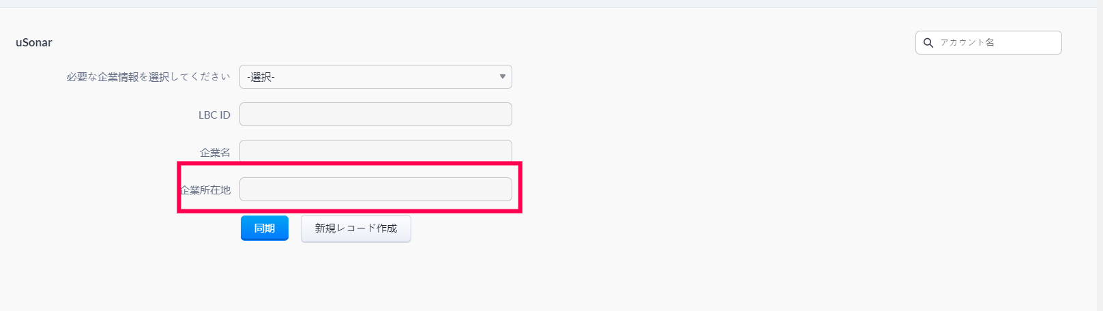Click the uSonar section heading

(34, 42)
